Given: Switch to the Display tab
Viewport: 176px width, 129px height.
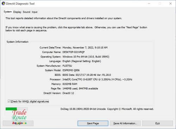Looking at the screenshot, I should point(17,12).
